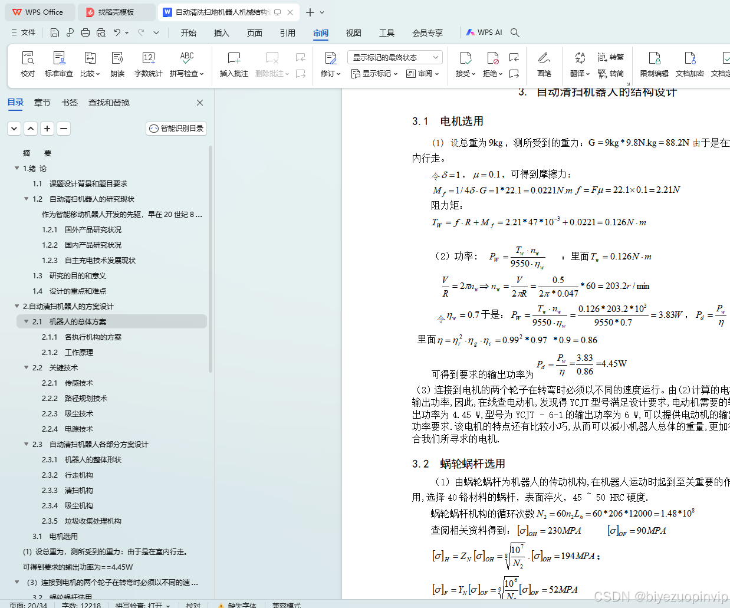Close the navigation pane
Screen dimensions: 730x608
point(200,103)
